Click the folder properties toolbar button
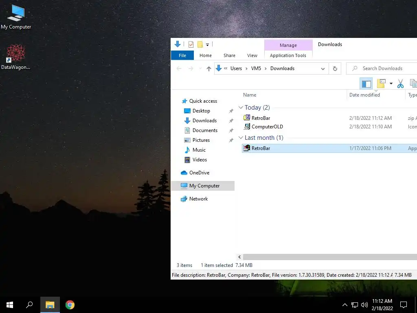 point(381,84)
